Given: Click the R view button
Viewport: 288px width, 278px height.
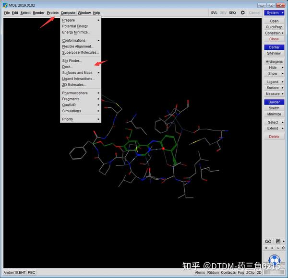Looking at the screenshot, I should (x=266, y=248).
